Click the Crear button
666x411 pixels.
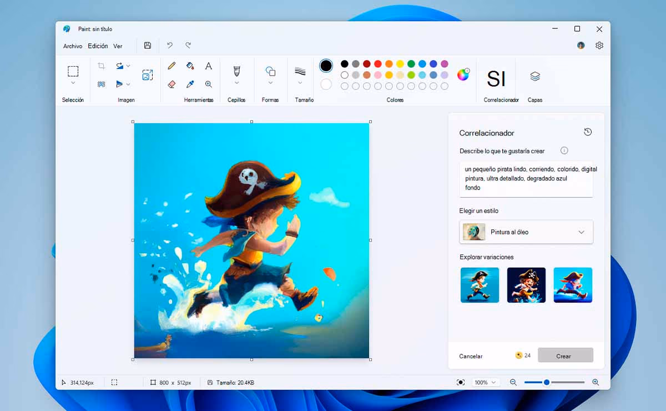566,355
